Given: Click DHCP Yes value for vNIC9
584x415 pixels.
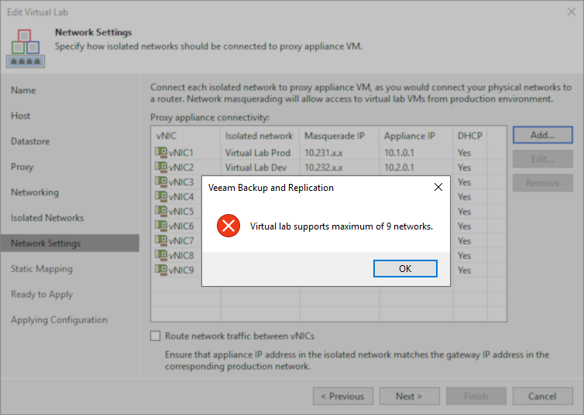Looking at the screenshot, I should point(465,270).
